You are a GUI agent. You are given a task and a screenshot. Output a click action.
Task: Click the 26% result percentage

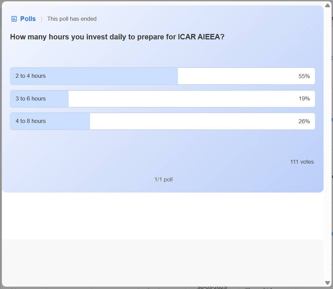pyautogui.click(x=304, y=121)
